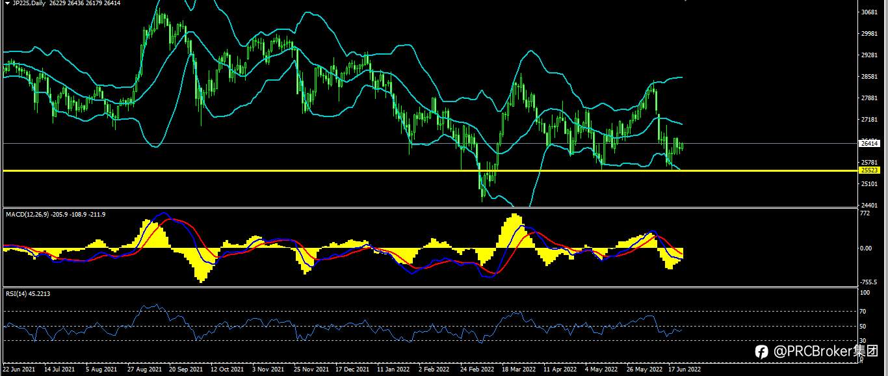The image size is (888, 376).
Task: Click the MACD zero level label 0.00
Action: [x=866, y=248]
